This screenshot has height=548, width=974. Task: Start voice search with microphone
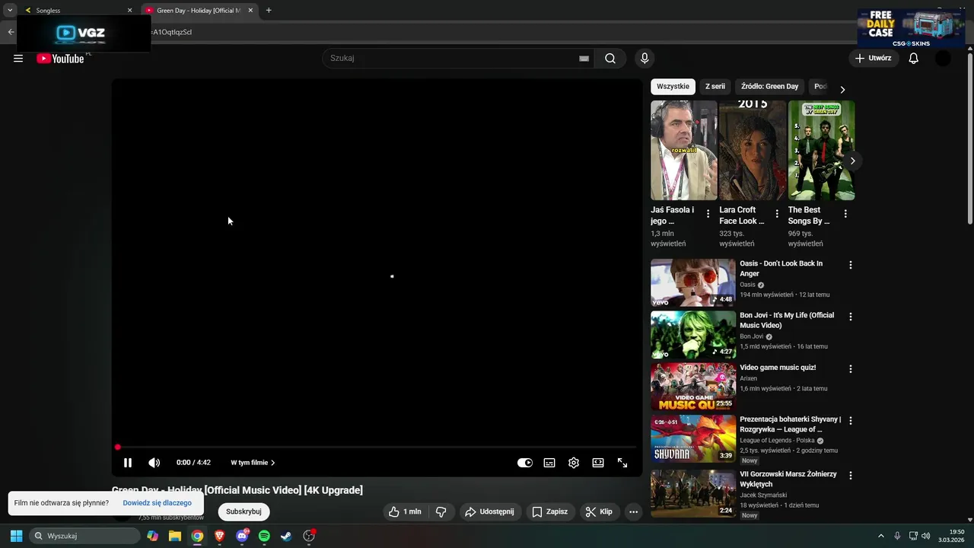point(645,59)
